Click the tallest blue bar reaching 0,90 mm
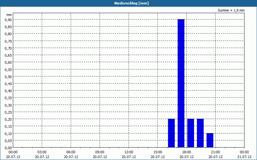 point(181,84)
